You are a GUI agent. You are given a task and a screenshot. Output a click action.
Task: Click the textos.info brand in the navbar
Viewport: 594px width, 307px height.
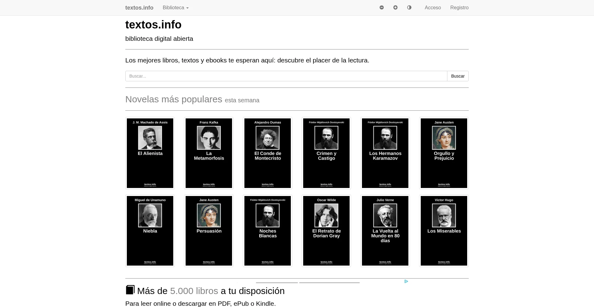pyautogui.click(x=139, y=8)
